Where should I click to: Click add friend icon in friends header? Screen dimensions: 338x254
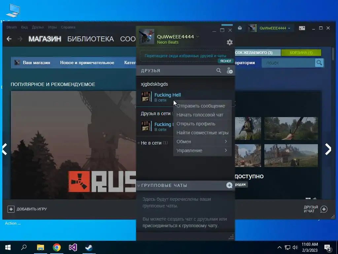230,70
